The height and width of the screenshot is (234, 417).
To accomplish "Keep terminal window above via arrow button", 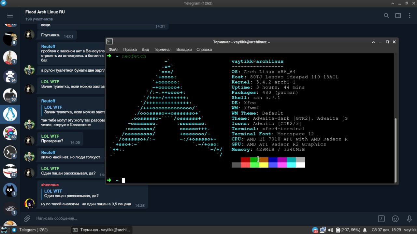I will (373, 42).
